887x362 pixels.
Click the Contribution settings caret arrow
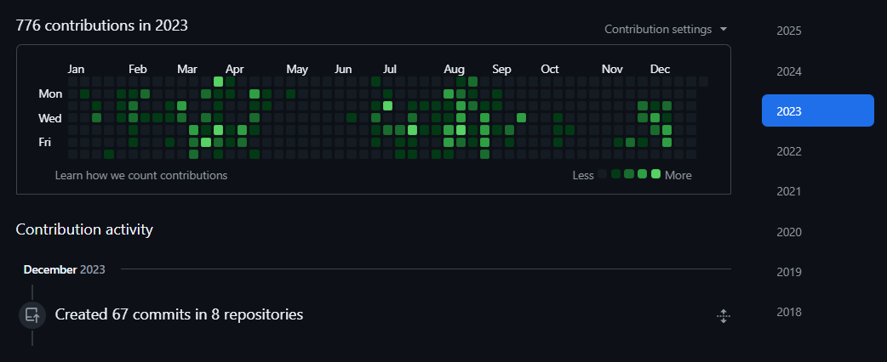723,30
